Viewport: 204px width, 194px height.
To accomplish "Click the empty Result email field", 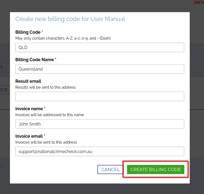I will coord(100,96).
